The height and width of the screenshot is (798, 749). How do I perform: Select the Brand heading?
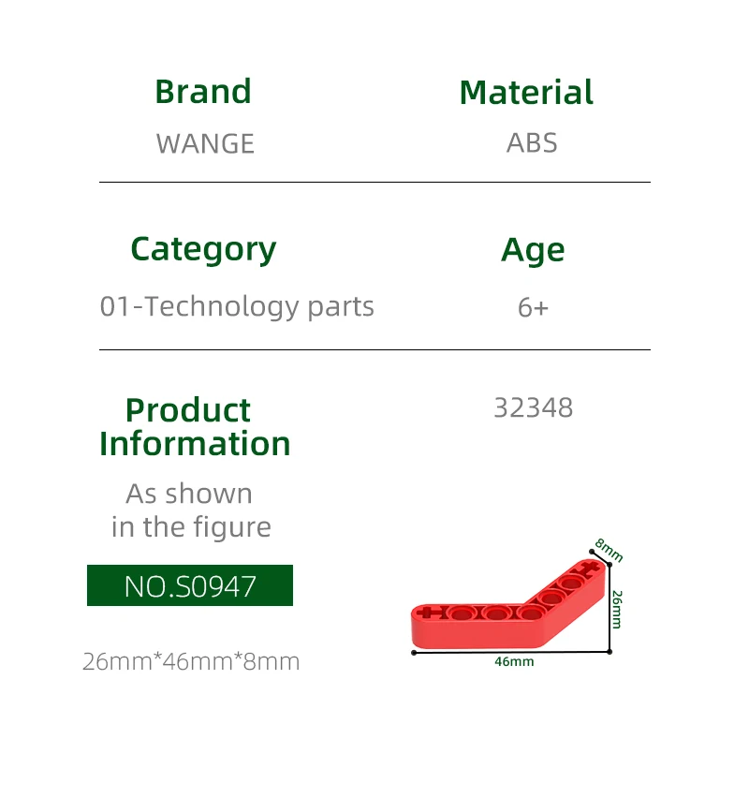point(203,92)
